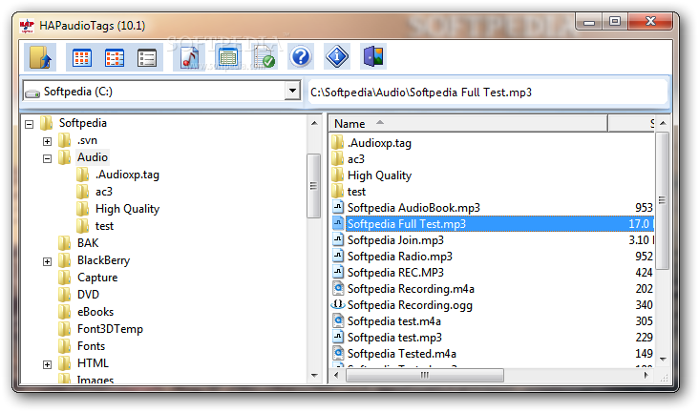Select Softpedia Recording.ogg

coord(410,305)
